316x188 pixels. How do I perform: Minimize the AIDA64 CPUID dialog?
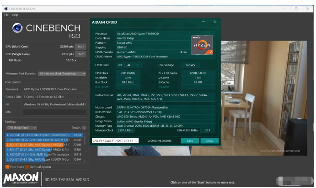click(x=204, y=21)
